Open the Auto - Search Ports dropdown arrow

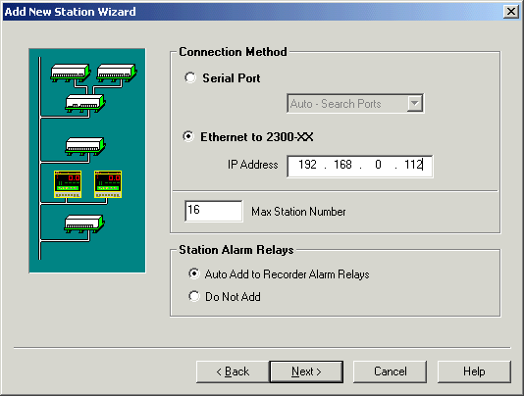coord(414,104)
